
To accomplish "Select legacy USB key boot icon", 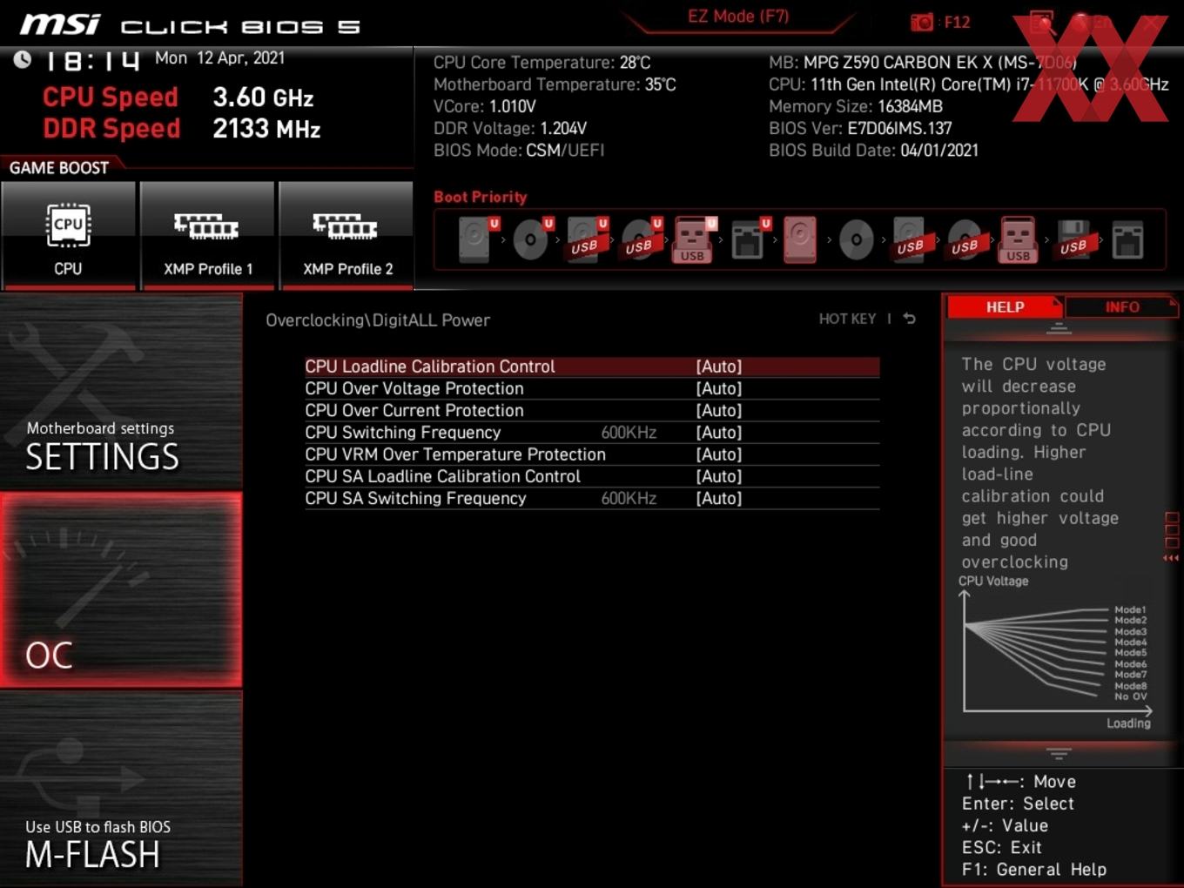I will tap(1018, 239).
